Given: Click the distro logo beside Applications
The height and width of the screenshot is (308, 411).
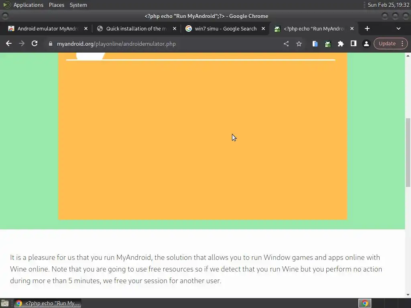Looking at the screenshot, I should 7,4.
